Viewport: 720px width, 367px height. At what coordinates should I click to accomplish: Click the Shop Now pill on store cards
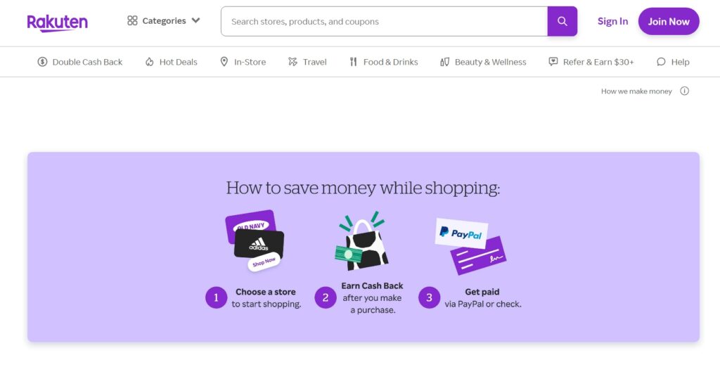[x=264, y=262]
